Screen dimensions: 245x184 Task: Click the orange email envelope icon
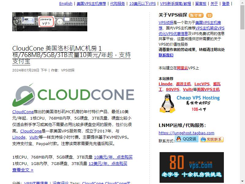coord(209,15)
